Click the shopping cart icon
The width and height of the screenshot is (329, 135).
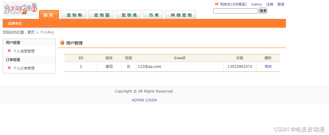coord(217,4)
